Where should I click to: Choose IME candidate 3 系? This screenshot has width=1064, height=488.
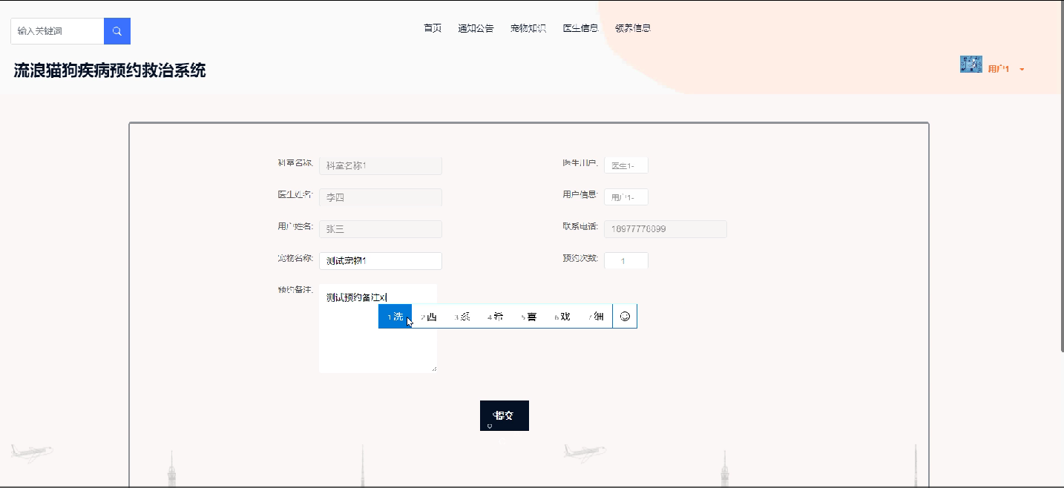coord(462,317)
